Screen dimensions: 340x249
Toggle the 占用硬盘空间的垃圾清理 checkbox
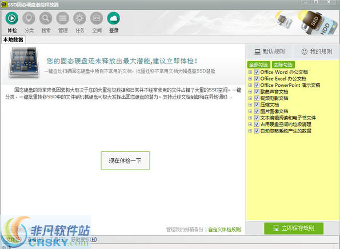pos(257,124)
